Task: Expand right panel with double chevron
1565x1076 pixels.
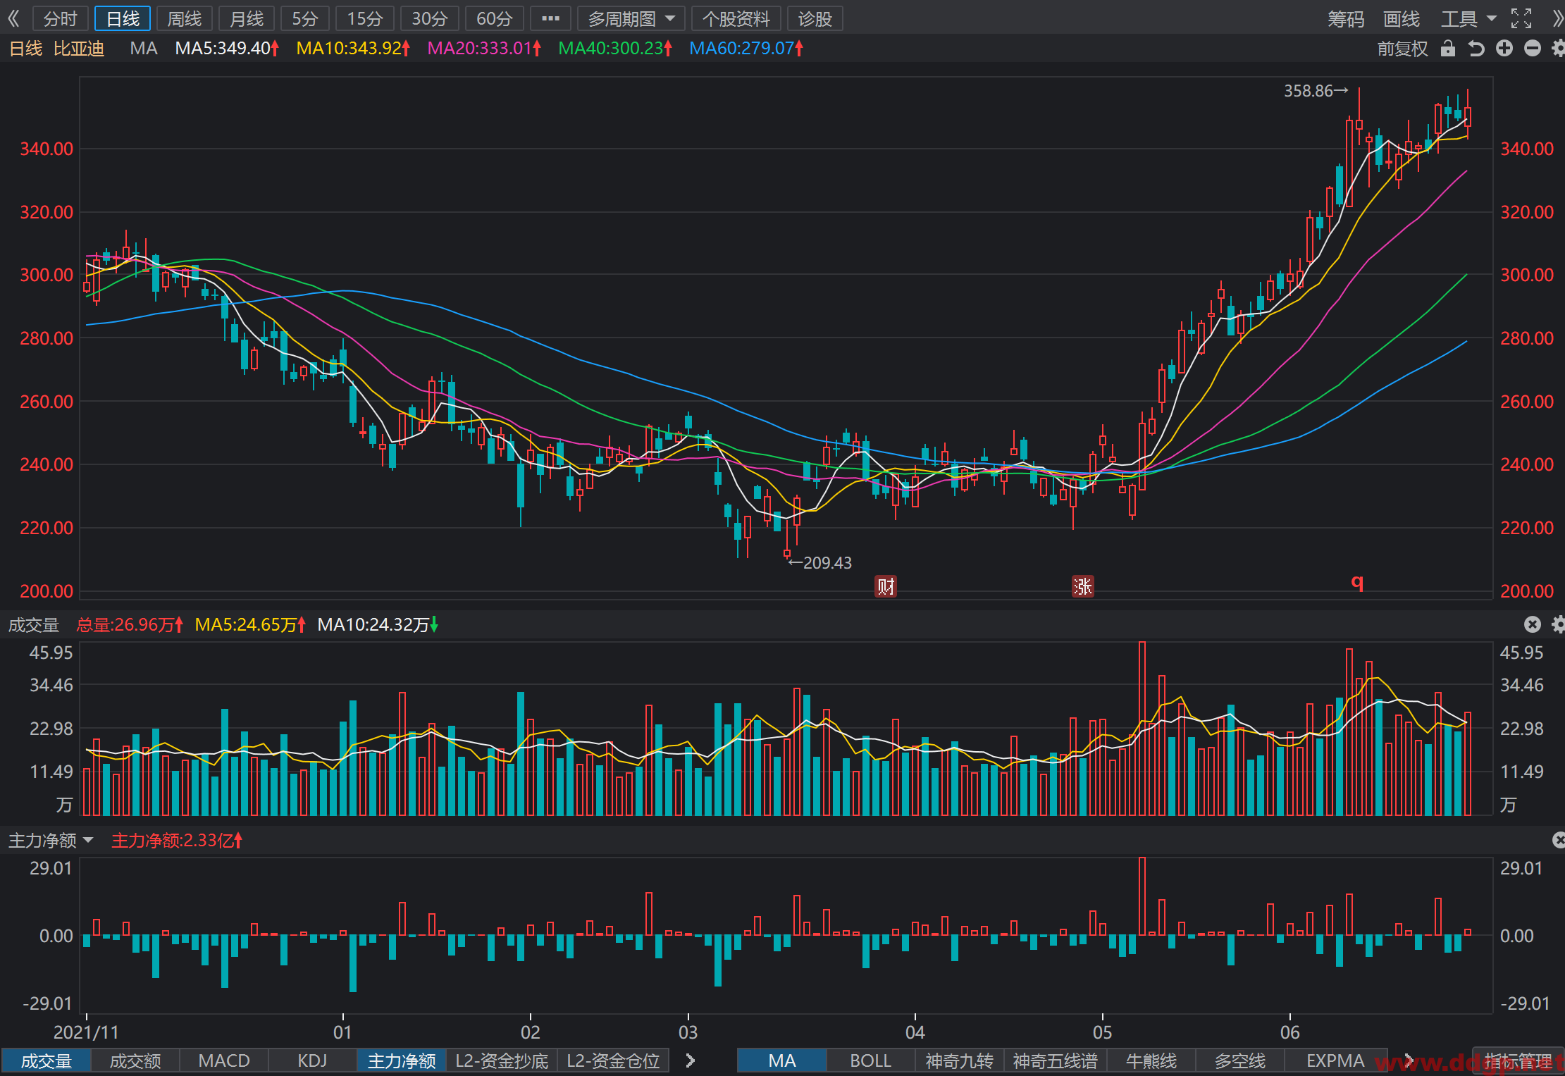Action: 1558,18
